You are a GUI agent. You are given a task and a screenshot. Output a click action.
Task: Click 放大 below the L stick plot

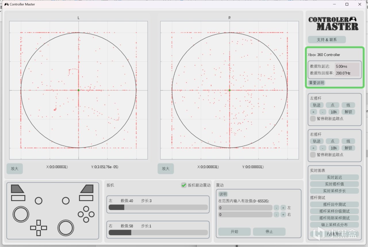click(15, 169)
